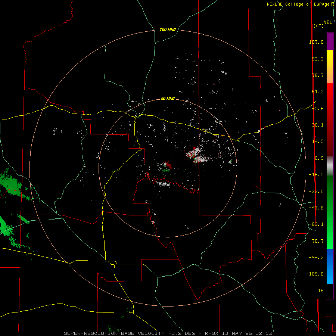Pick the black TH segment of color bar
This screenshot has width=336, height=336.
[330, 291]
